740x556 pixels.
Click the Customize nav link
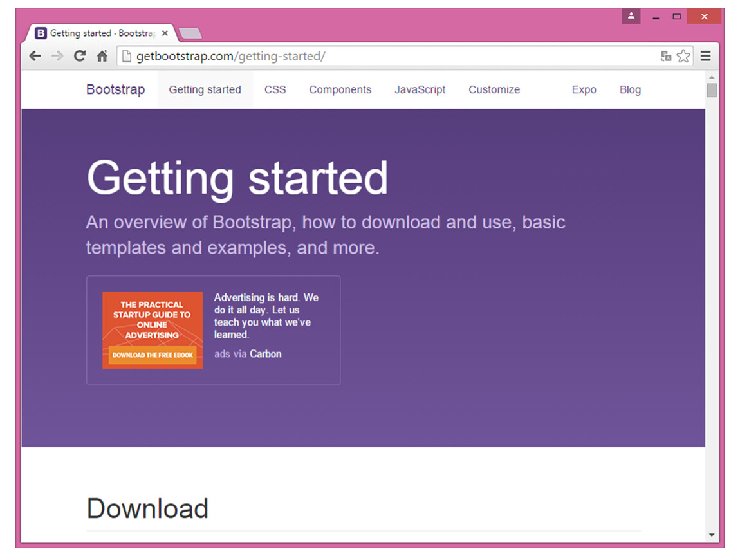494,90
